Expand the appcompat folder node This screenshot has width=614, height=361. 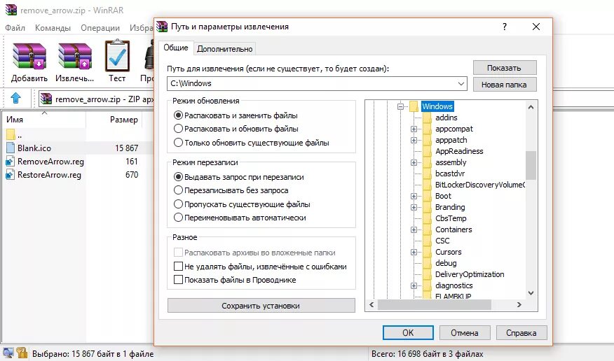click(414, 129)
